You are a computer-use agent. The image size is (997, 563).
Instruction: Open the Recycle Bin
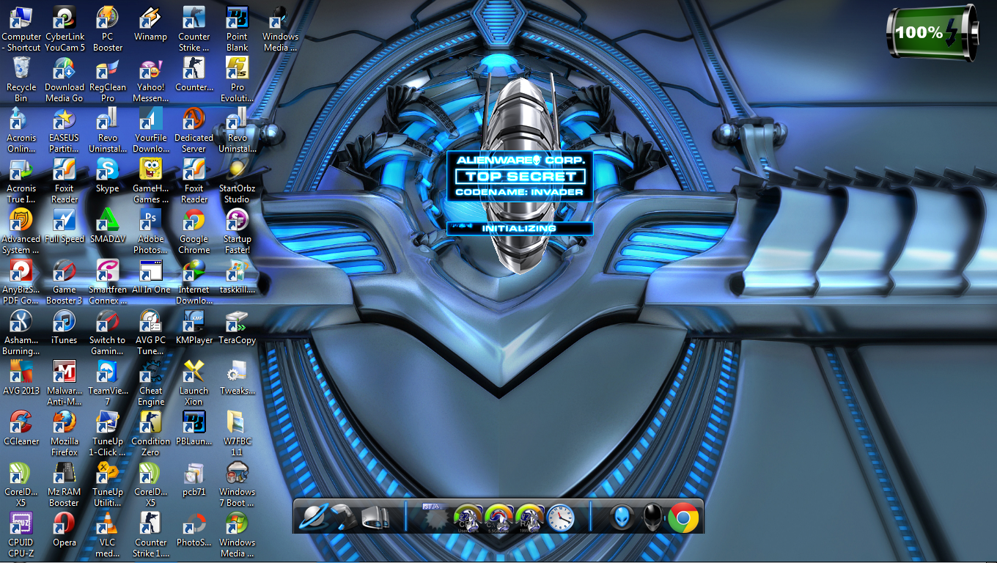pyautogui.click(x=21, y=79)
